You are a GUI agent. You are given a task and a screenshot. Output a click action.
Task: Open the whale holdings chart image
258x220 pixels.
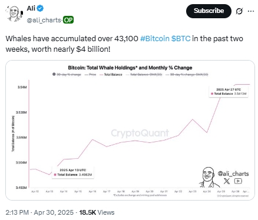coord(130,130)
